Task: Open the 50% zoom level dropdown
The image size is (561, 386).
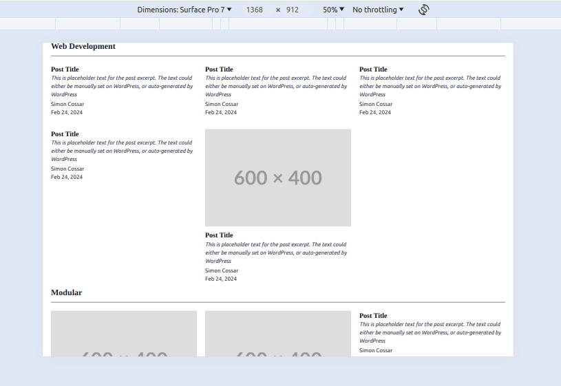Action: pos(333,10)
